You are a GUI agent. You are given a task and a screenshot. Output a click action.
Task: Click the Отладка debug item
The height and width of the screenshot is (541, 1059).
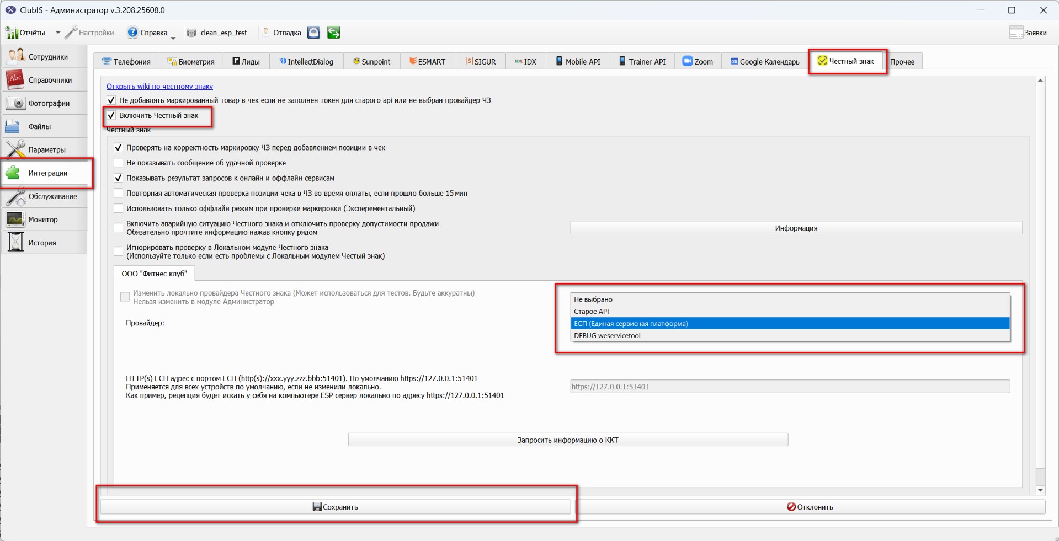tap(281, 33)
